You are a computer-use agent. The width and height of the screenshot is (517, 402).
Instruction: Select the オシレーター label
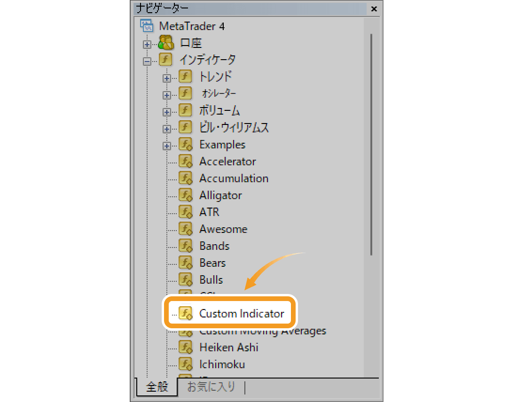(219, 93)
